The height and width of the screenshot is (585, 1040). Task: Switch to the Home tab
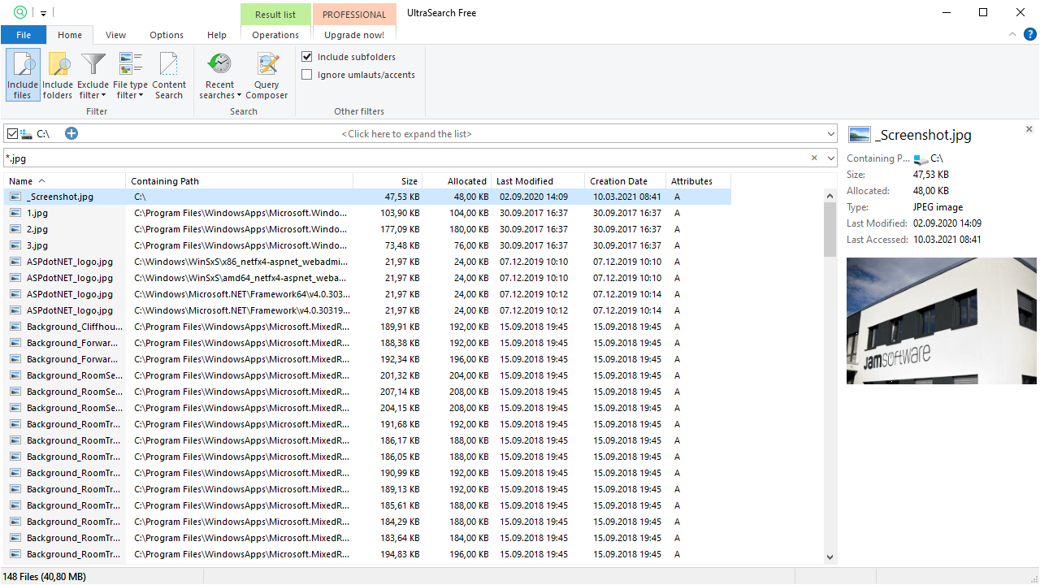point(70,35)
